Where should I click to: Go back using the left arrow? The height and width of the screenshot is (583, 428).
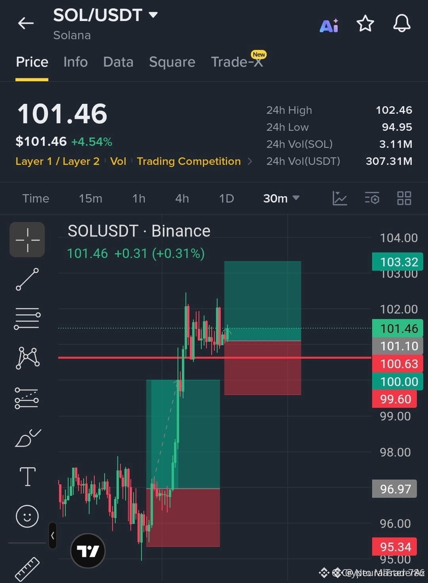click(26, 23)
